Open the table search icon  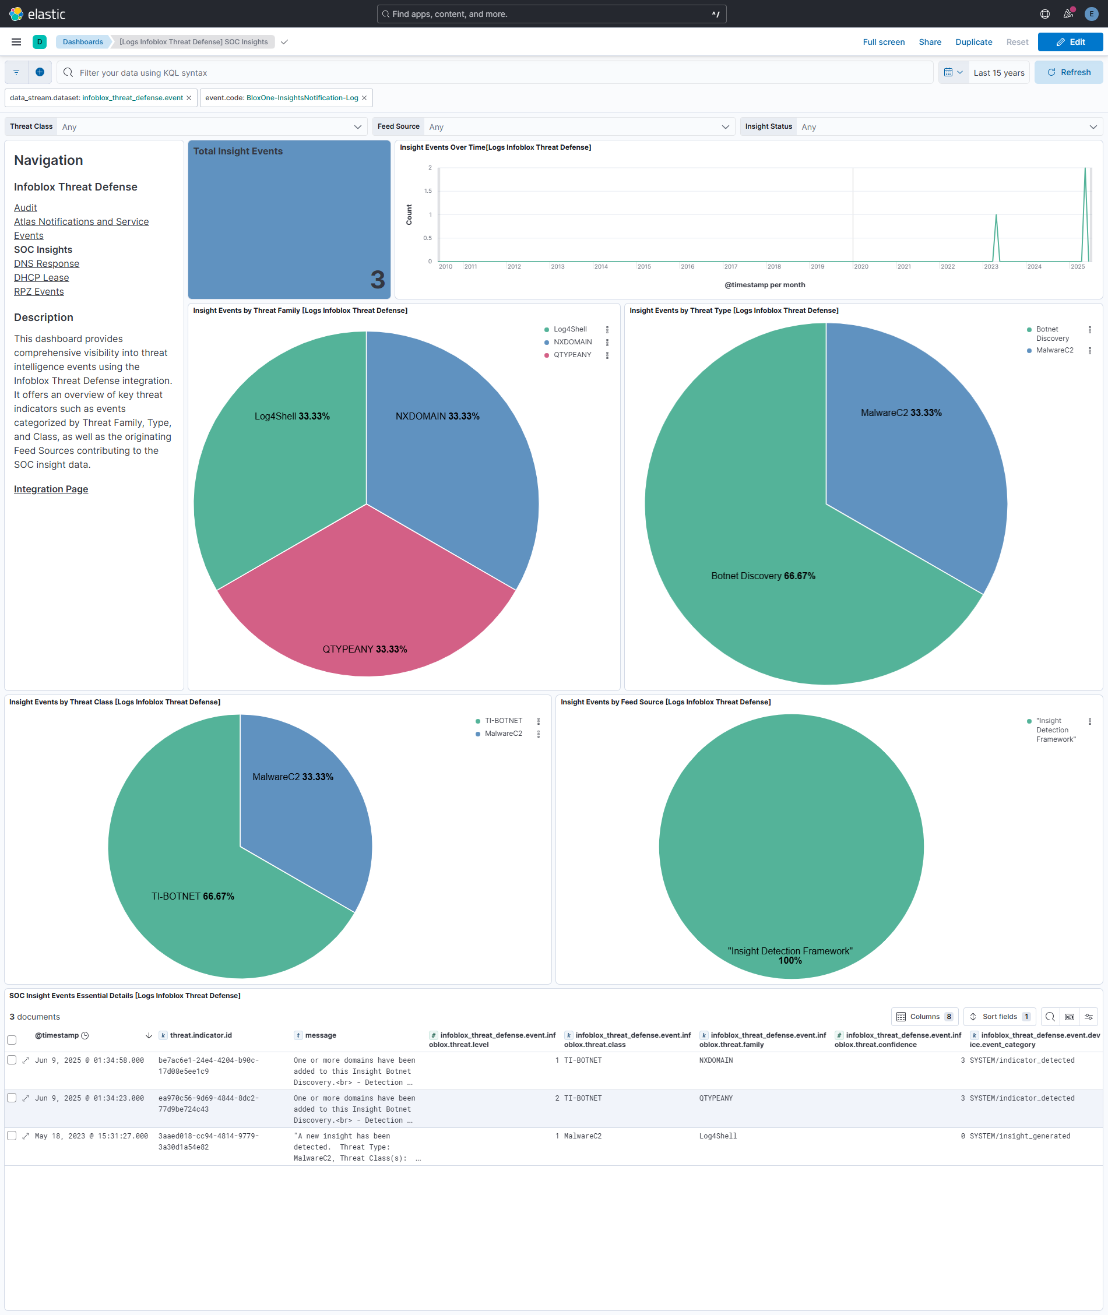tap(1050, 1017)
